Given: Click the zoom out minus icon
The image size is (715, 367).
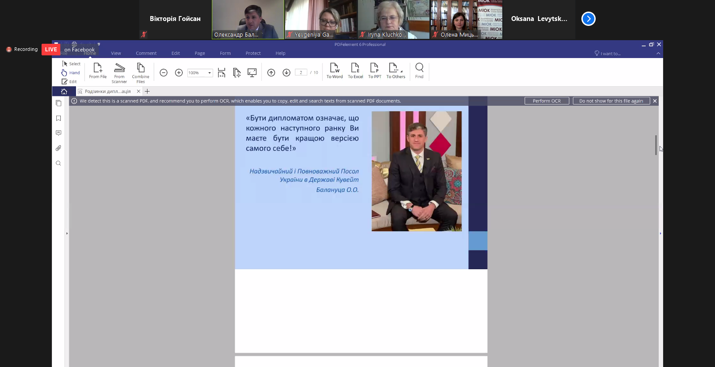Looking at the screenshot, I should click(164, 73).
